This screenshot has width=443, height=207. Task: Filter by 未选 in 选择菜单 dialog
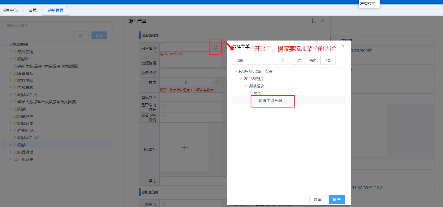tap(313, 60)
